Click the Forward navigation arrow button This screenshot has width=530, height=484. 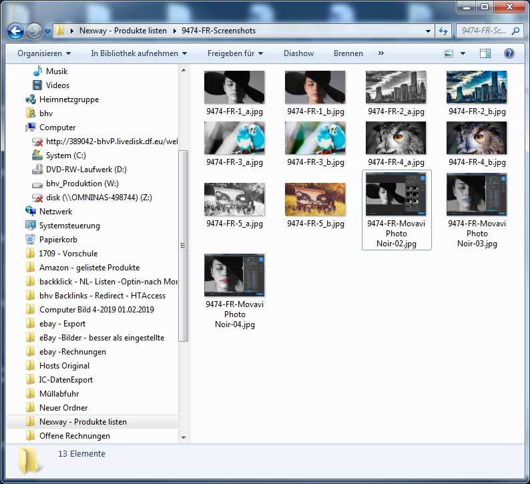(34, 31)
